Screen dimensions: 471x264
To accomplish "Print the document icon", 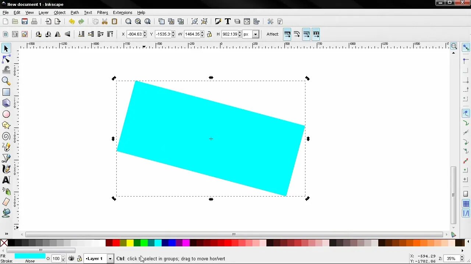I will 34,22.
